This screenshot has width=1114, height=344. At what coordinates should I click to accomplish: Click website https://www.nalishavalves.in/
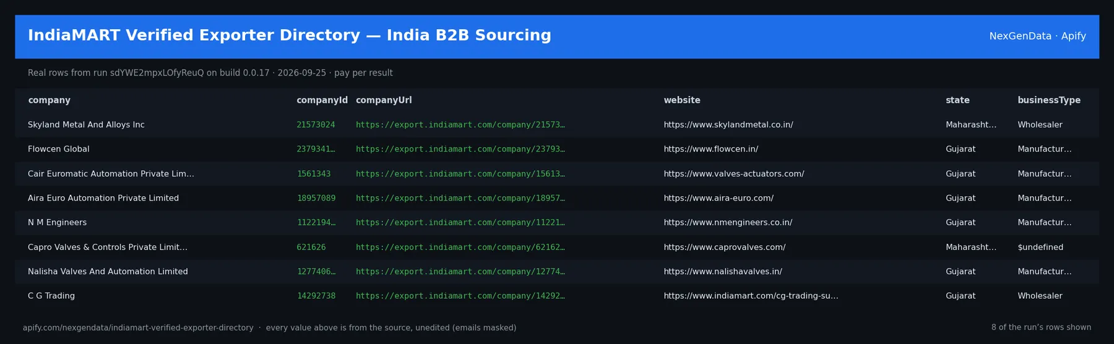723,272
